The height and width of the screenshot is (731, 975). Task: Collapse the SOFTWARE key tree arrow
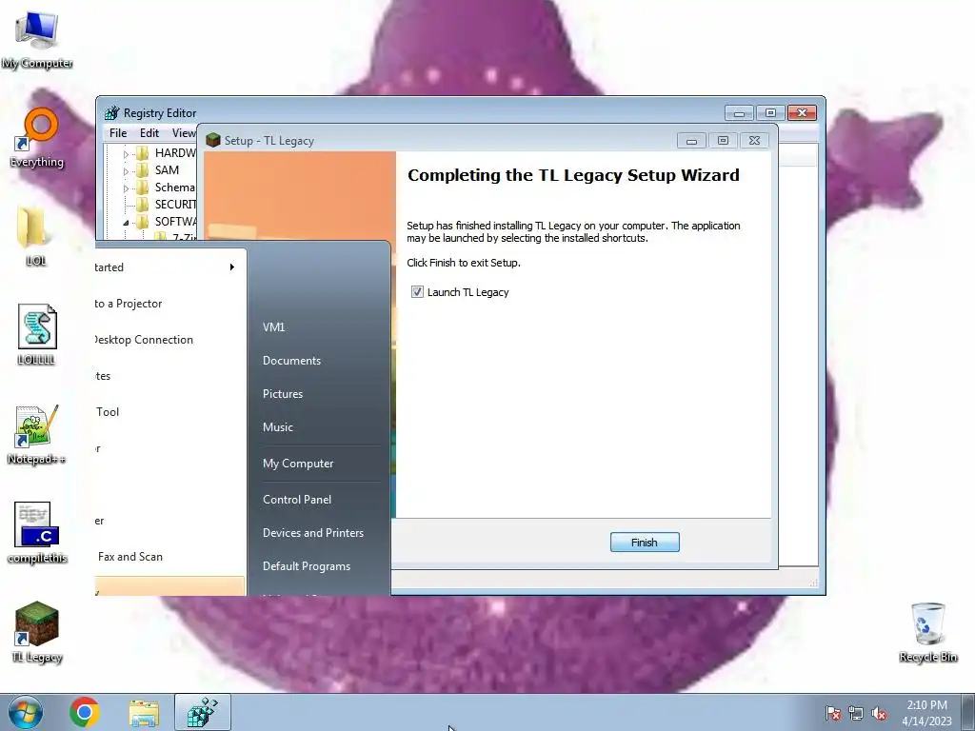coord(126,223)
